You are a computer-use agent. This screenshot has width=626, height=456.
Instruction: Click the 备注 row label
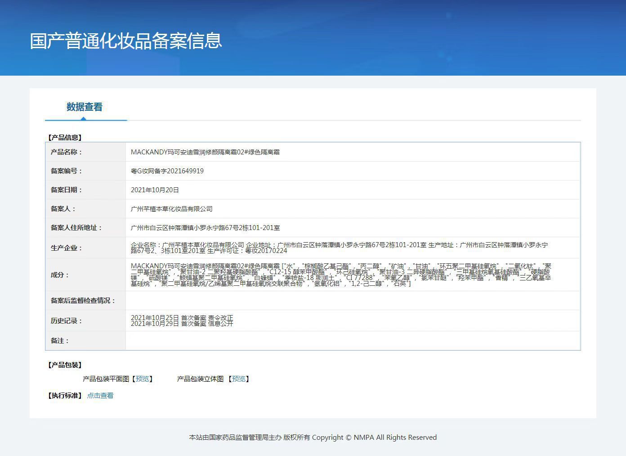tap(60, 341)
